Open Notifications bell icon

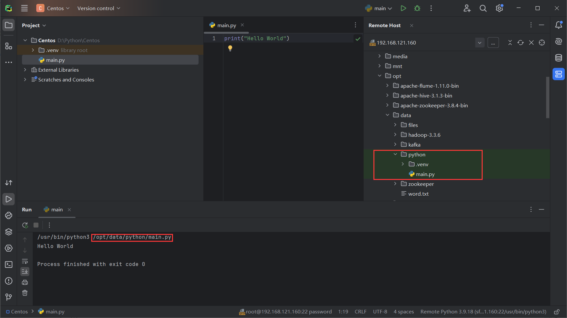coord(559,25)
